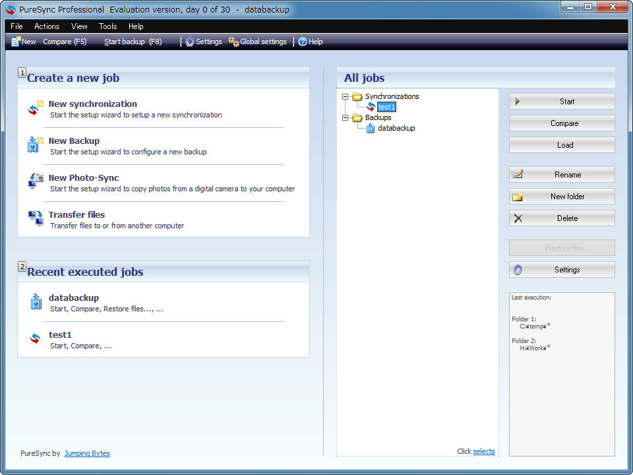Click the Rename pencil icon

point(518,174)
